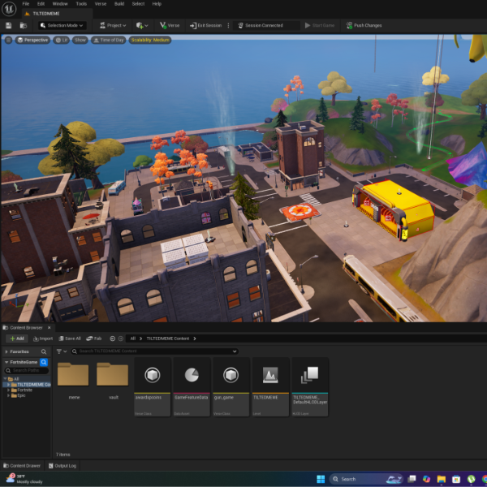Select TILTEDMEME_DefaultHLODLayer asset
This screenshot has width=487, height=487.
coord(310,387)
